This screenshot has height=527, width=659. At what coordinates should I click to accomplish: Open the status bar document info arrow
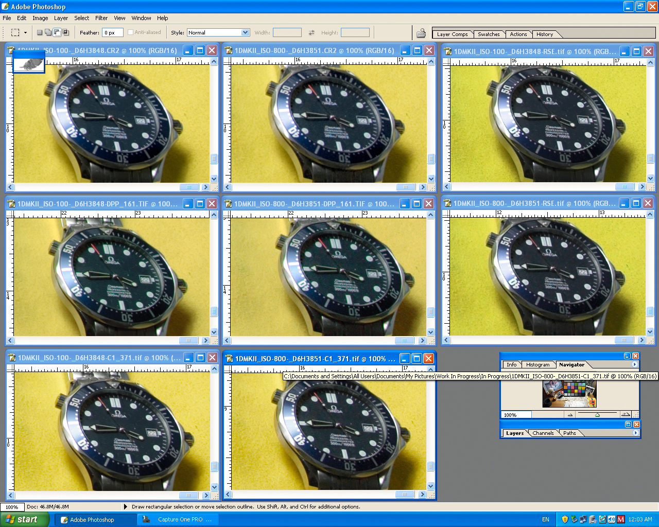[126, 506]
